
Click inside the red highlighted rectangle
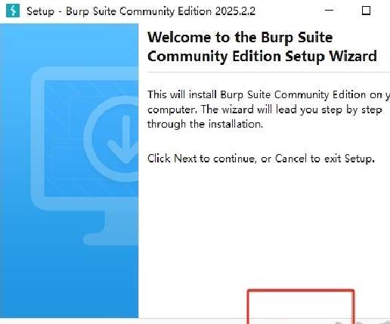(301, 307)
